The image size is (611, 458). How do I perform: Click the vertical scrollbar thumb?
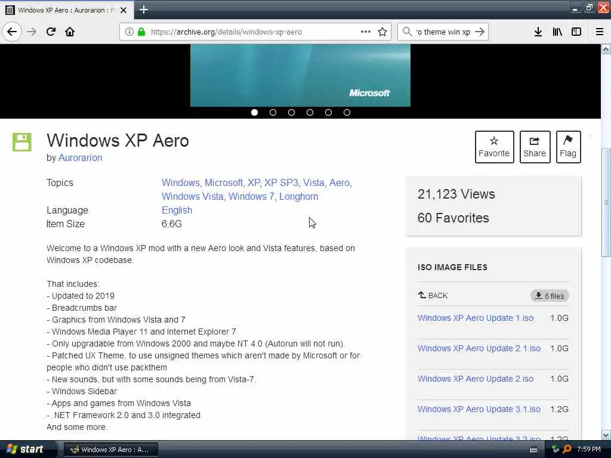(x=606, y=203)
